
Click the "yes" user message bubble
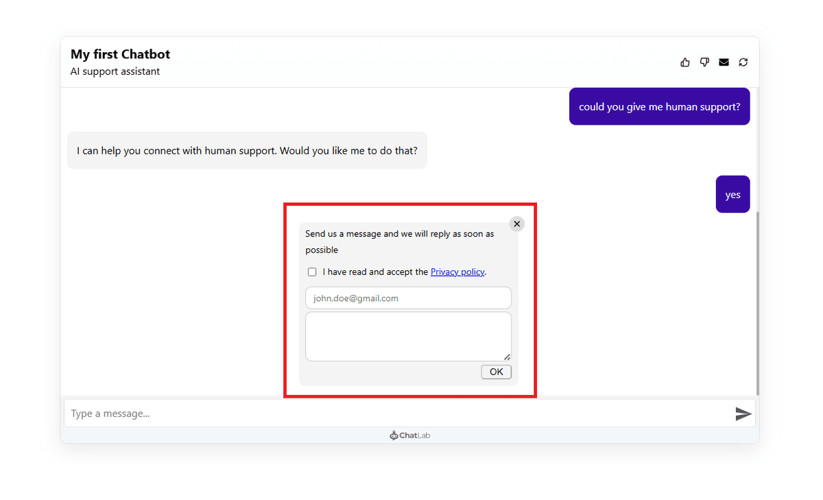pos(732,195)
